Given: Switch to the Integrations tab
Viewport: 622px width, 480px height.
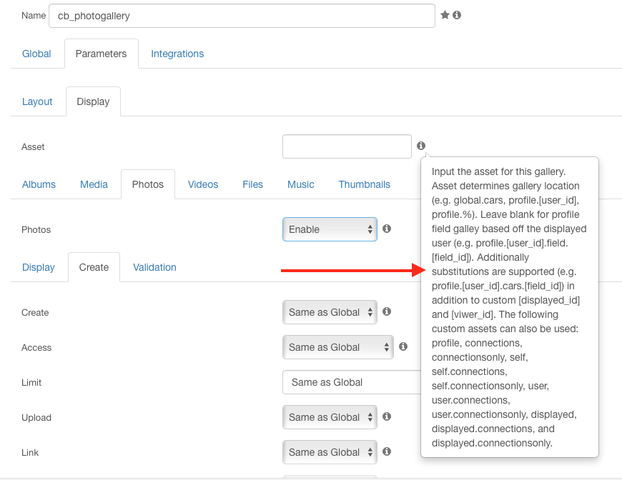Looking at the screenshot, I should click(177, 54).
